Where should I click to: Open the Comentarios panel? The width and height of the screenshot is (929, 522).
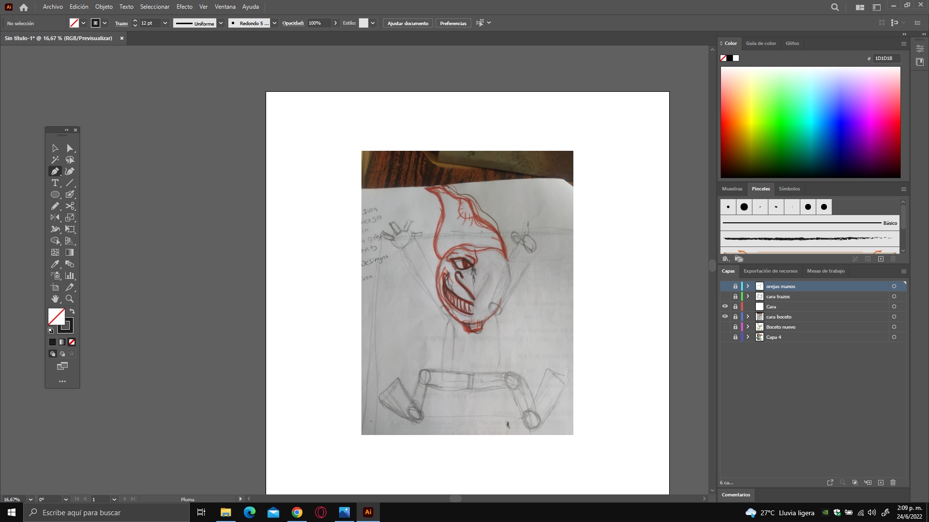(x=735, y=495)
